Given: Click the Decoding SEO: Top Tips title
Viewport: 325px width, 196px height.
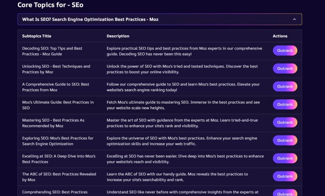Looking at the screenshot, I should 52,51.
